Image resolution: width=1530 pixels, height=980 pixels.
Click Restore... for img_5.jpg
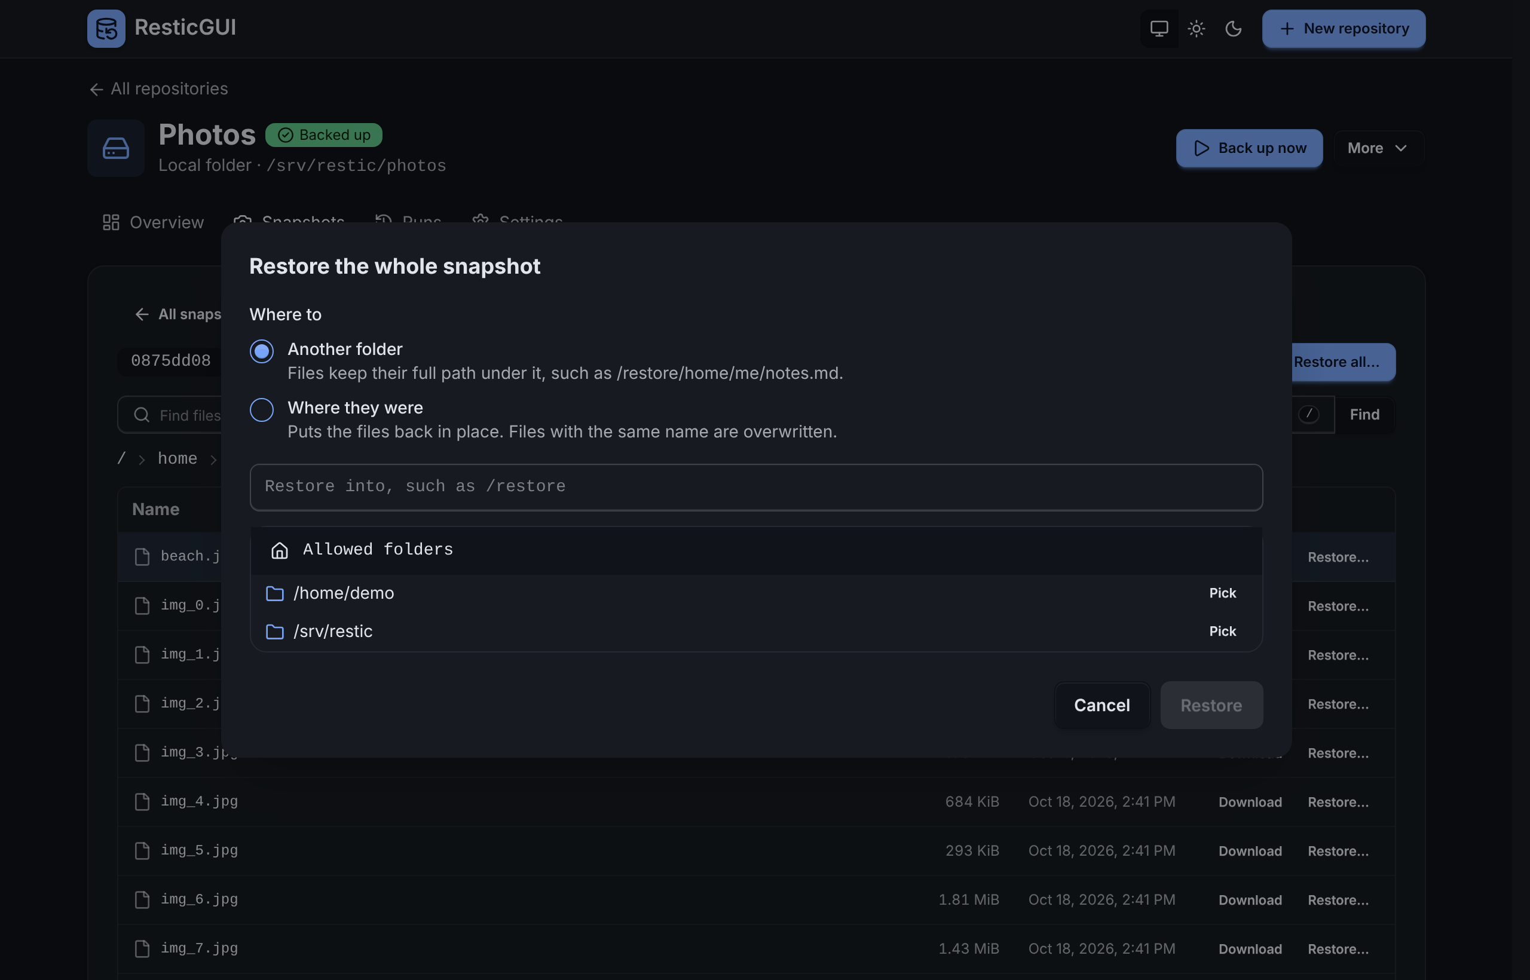tap(1338, 851)
